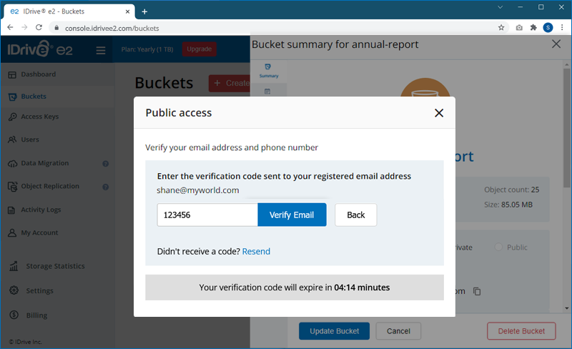572x349 pixels.
Task: Copy the bucket endpoint URL icon
Action: pos(477,291)
